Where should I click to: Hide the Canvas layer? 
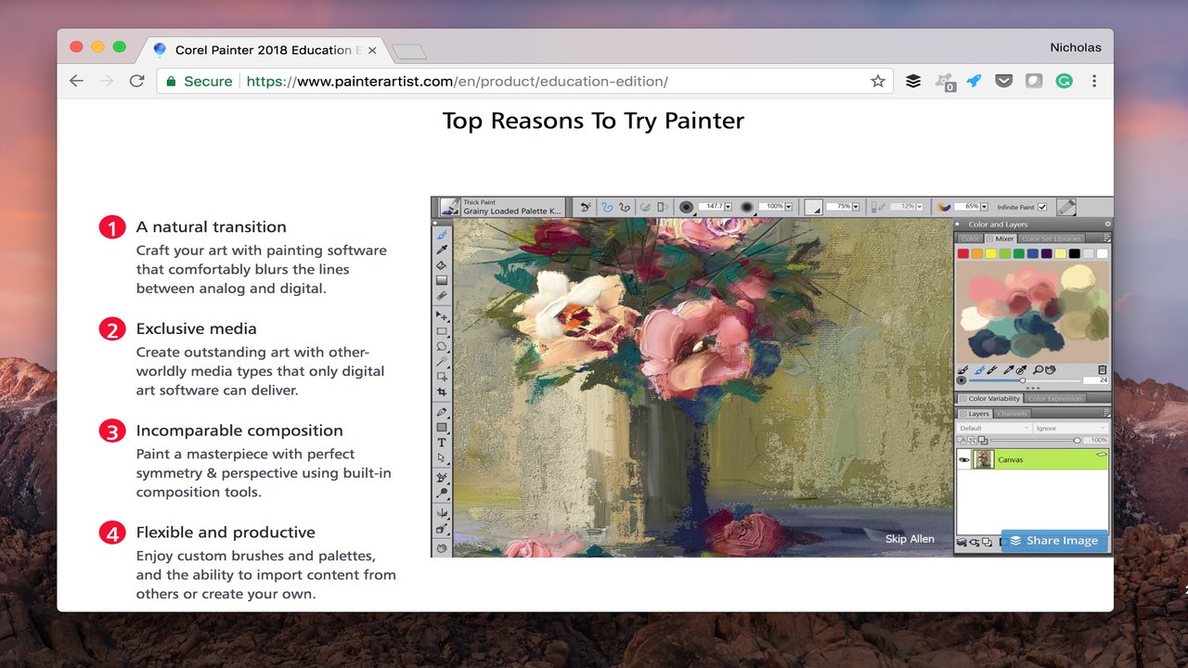(965, 459)
